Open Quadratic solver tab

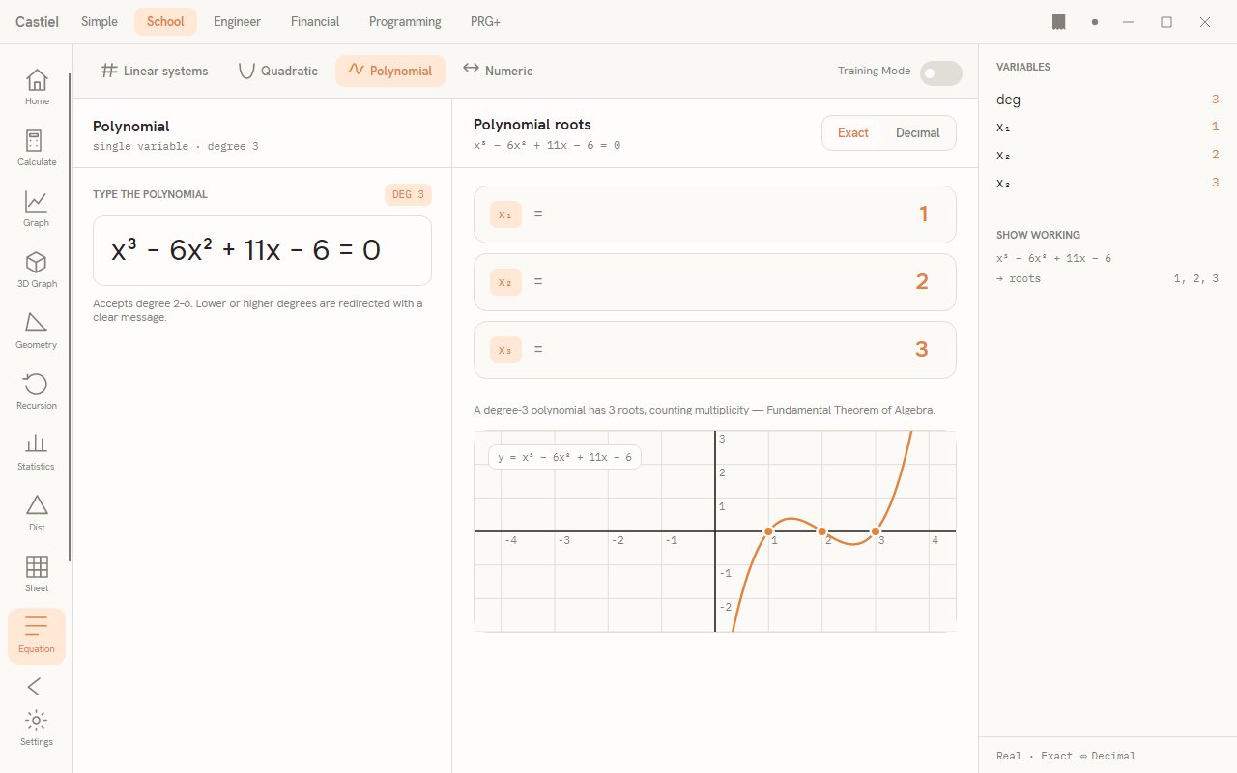click(x=278, y=71)
